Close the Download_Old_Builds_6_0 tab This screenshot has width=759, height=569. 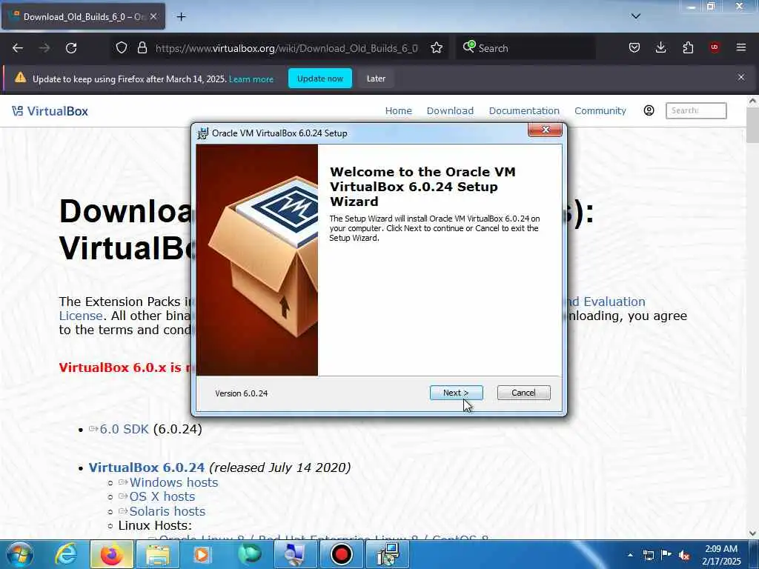[153, 16]
